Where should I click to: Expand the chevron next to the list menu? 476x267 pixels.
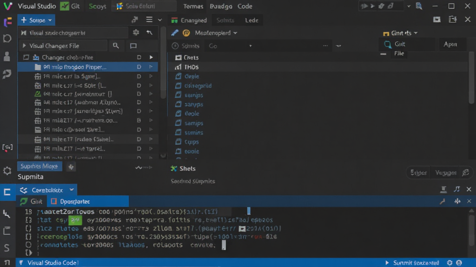(x=160, y=20)
